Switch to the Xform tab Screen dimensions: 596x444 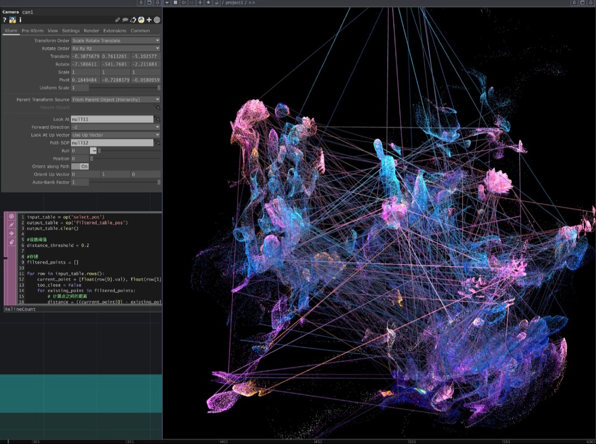pyautogui.click(x=11, y=31)
